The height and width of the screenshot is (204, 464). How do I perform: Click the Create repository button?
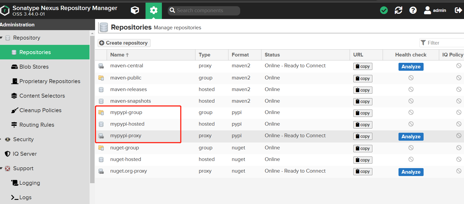124,43
